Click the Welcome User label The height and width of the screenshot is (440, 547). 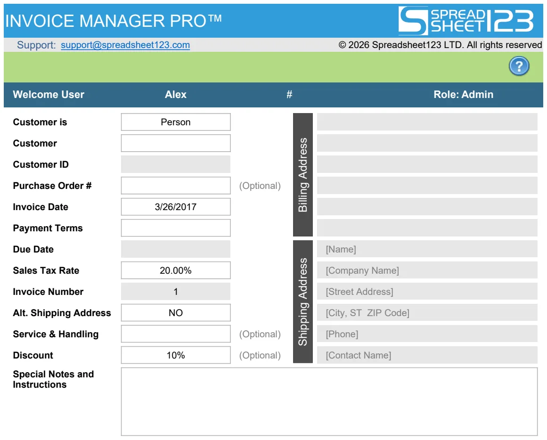pos(49,95)
